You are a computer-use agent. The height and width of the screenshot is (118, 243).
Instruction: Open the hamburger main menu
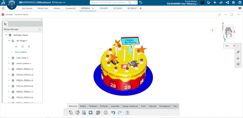(3, 8)
